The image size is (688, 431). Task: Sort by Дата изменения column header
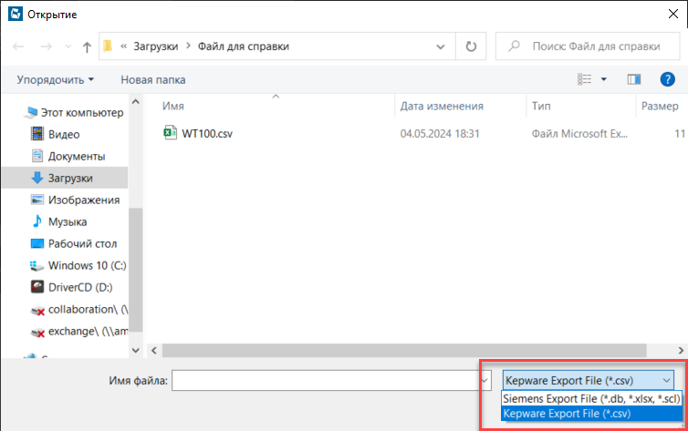pyautogui.click(x=442, y=106)
